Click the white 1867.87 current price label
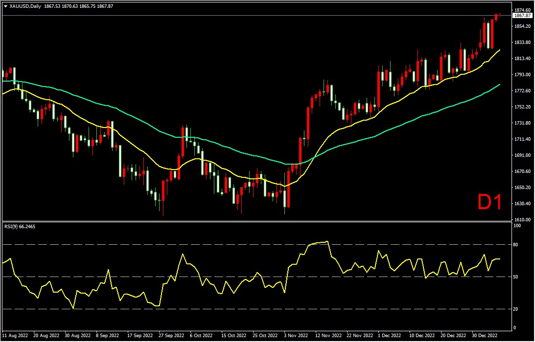This screenshot has width=535, height=342. [x=522, y=16]
